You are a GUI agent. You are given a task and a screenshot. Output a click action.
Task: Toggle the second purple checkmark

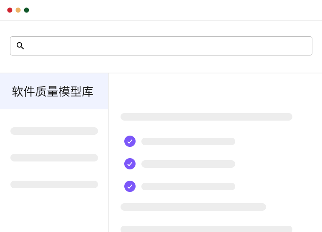click(130, 164)
